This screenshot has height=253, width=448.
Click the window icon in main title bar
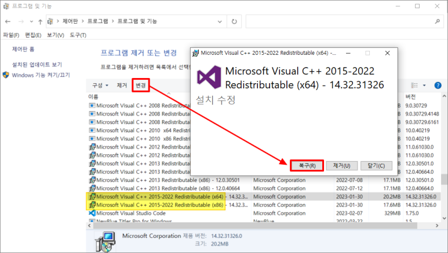[6, 6]
